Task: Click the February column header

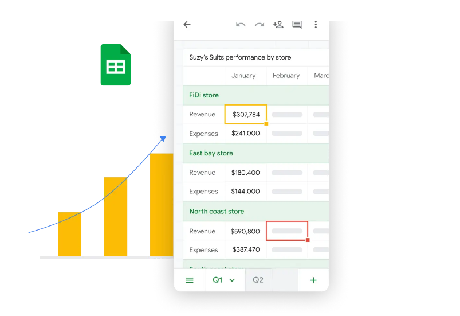Action: pos(286,76)
